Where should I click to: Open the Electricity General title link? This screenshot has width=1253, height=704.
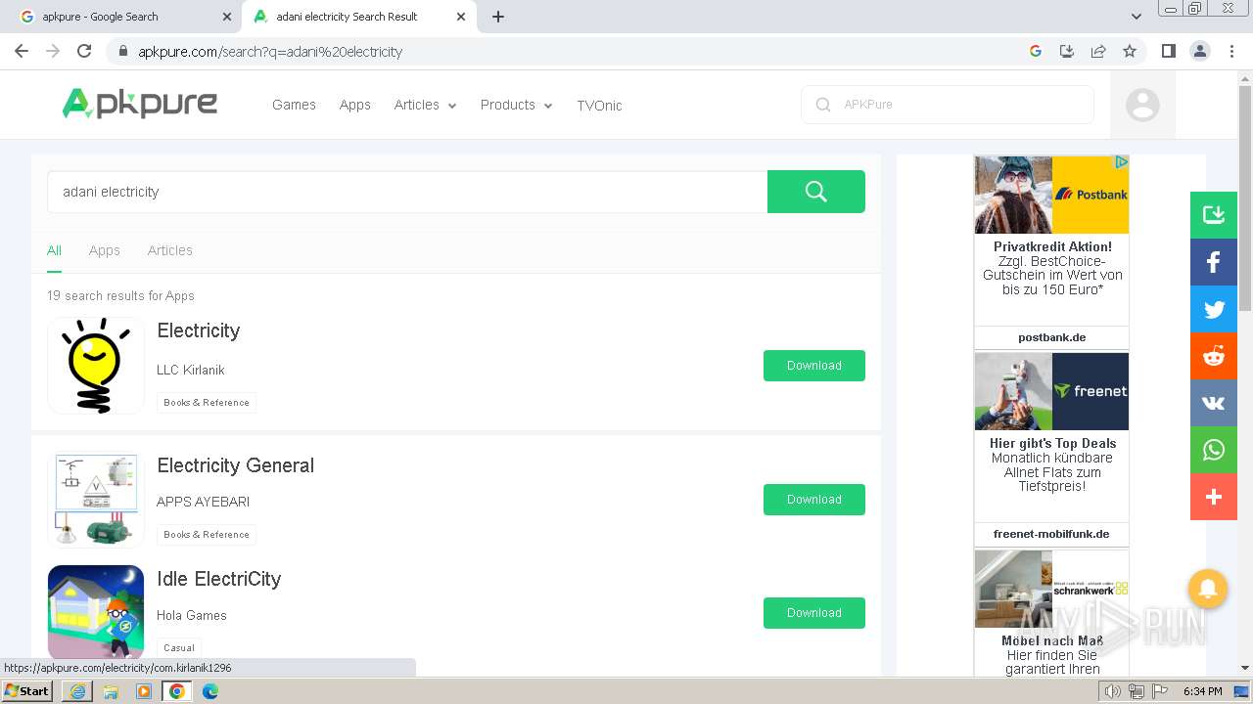pyautogui.click(x=236, y=465)
